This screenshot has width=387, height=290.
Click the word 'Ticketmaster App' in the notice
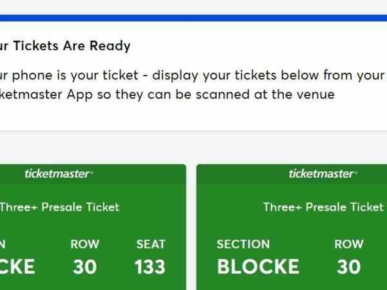(46, 95)
